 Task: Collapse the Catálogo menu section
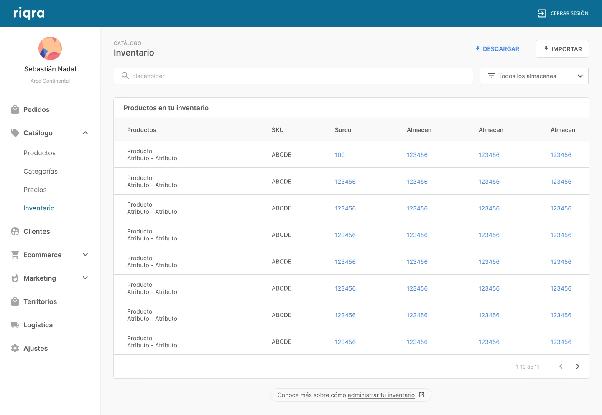pos(85,133)
